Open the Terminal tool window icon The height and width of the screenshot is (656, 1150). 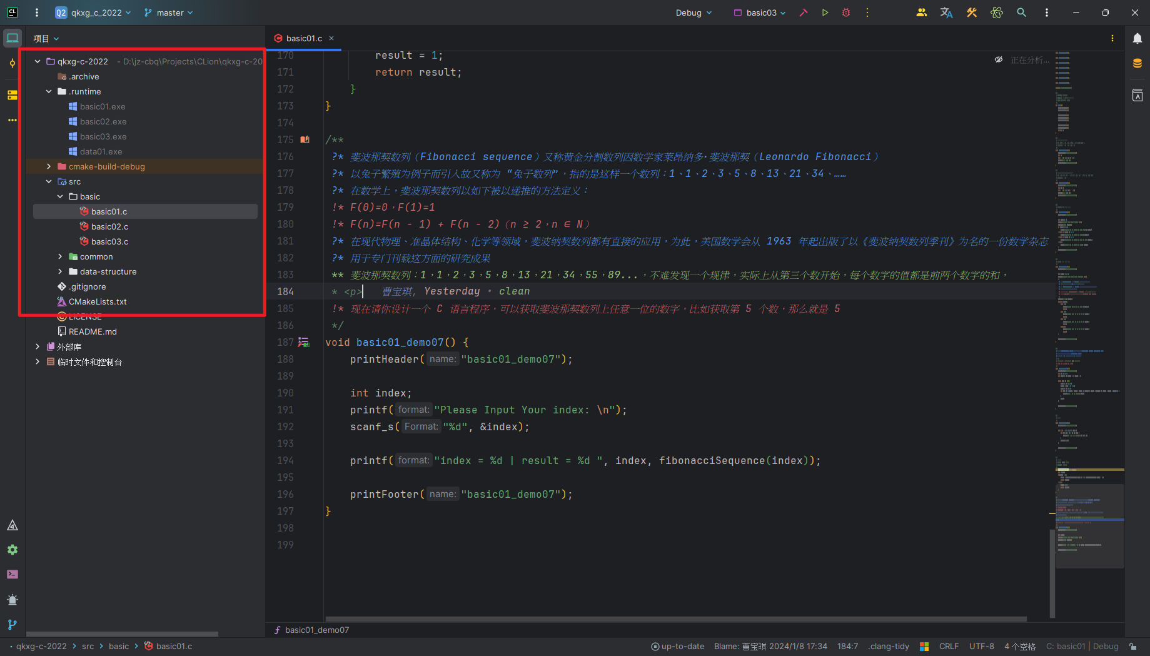[x=13, y=574]
